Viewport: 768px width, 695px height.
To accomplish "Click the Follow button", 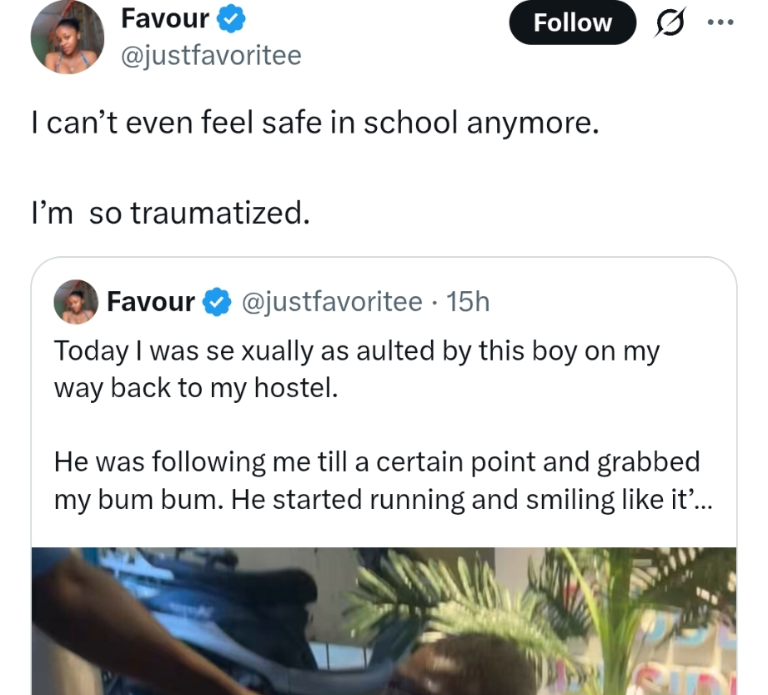I will tap(573, 23).
